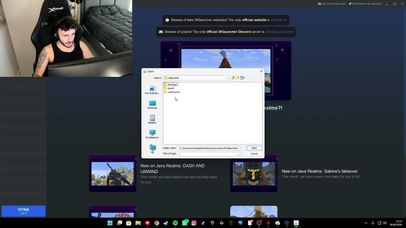
Task: Open the view menu icon in Open dialog
Action: (243, 78)
